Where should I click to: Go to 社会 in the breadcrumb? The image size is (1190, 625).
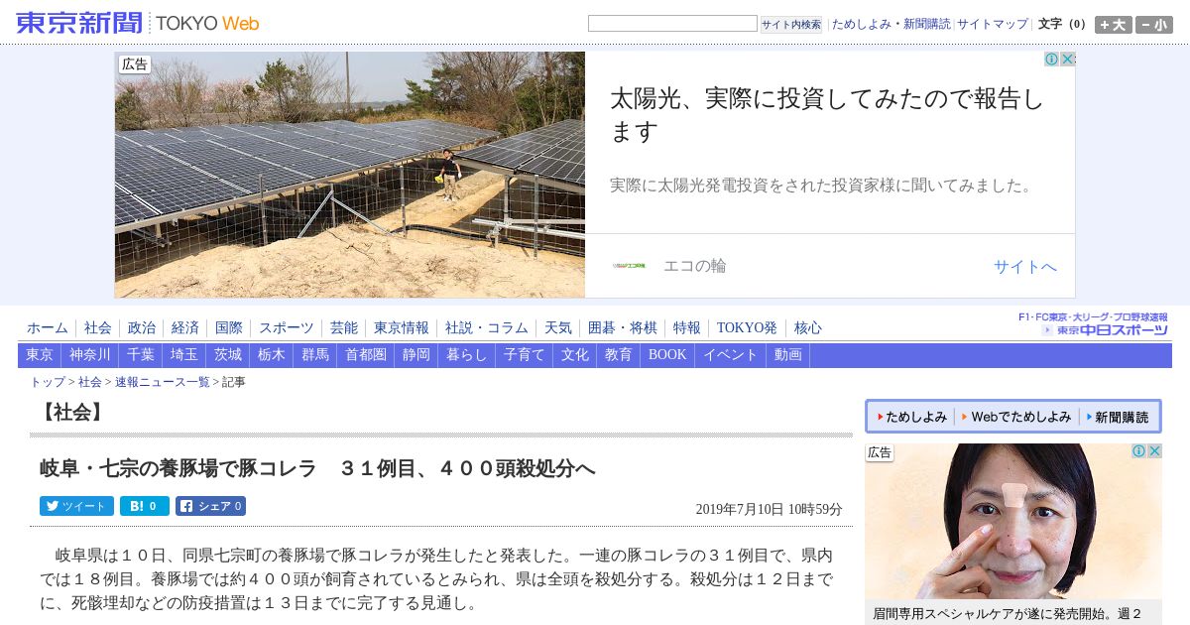pyautogui.click(x=90, y=382)
